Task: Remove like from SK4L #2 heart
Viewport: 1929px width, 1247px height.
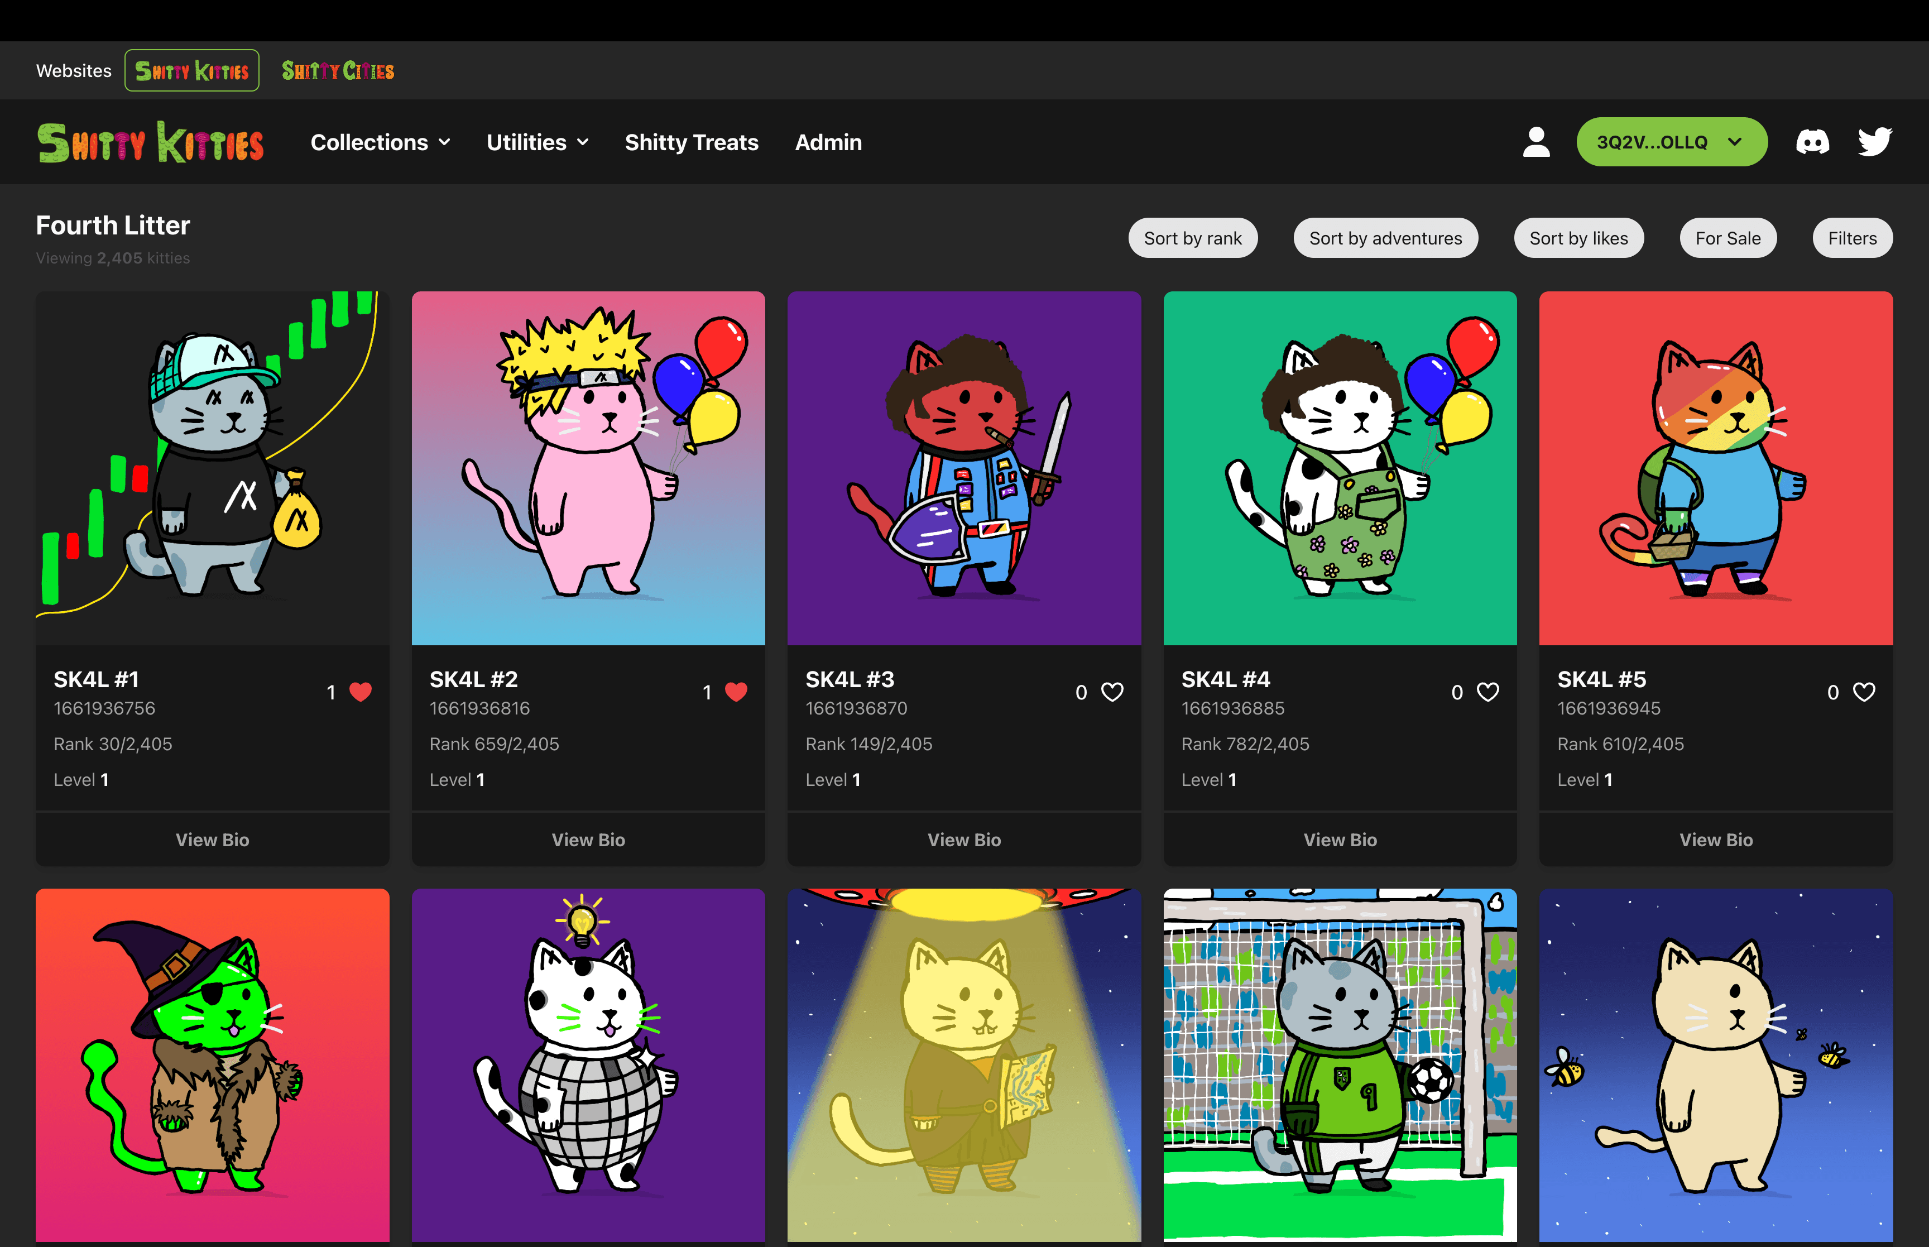Action: (x=736, y=692)
